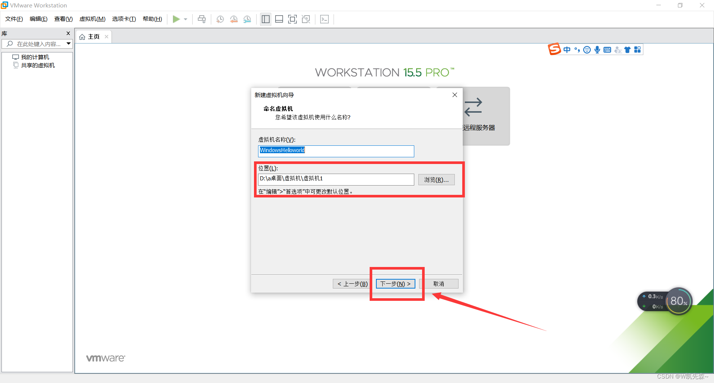Viewport: 714px width, 383px height.
Task: Open the 文件(F) menu
Action: tap(14, 19)
